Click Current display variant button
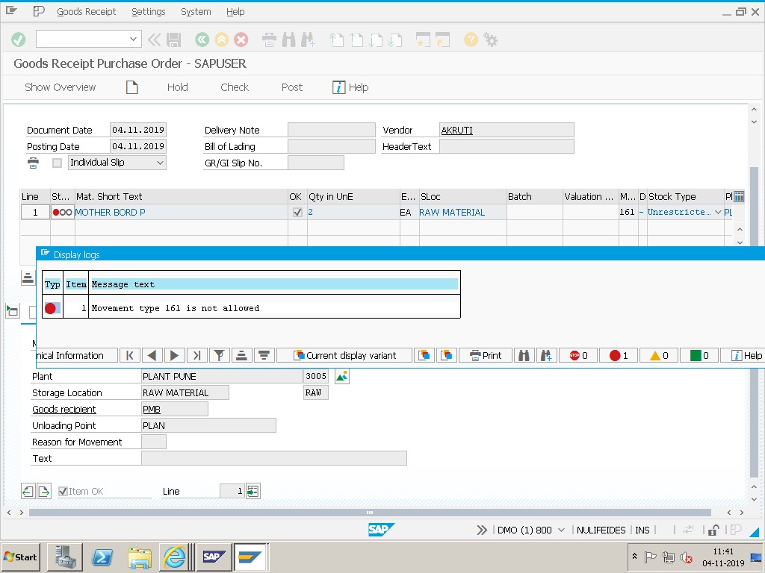 [x=344, y=355]
